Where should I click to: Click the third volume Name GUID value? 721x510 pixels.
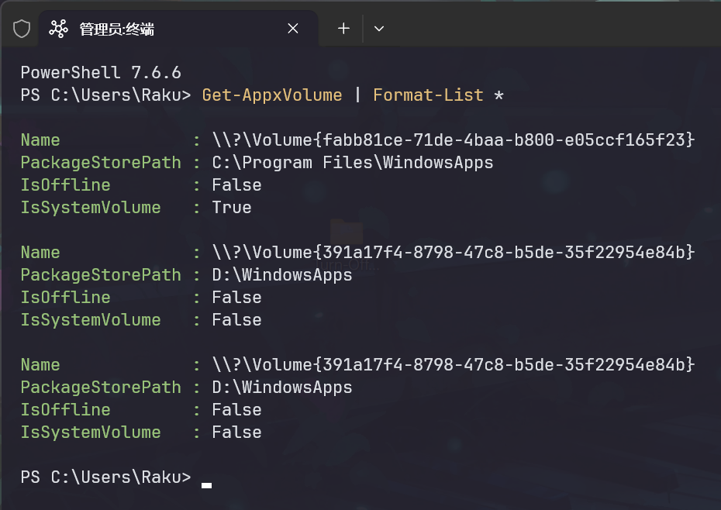(x=454, y=365)
